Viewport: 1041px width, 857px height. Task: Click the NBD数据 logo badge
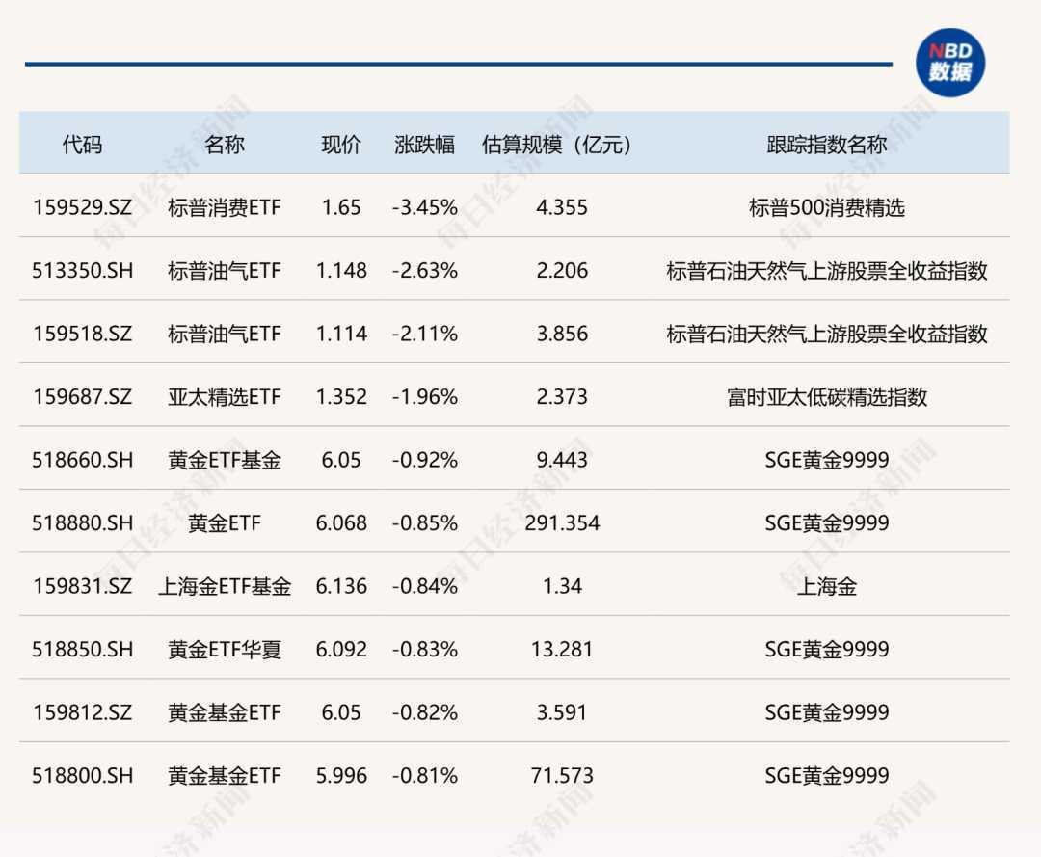click(x=949, y=62)
